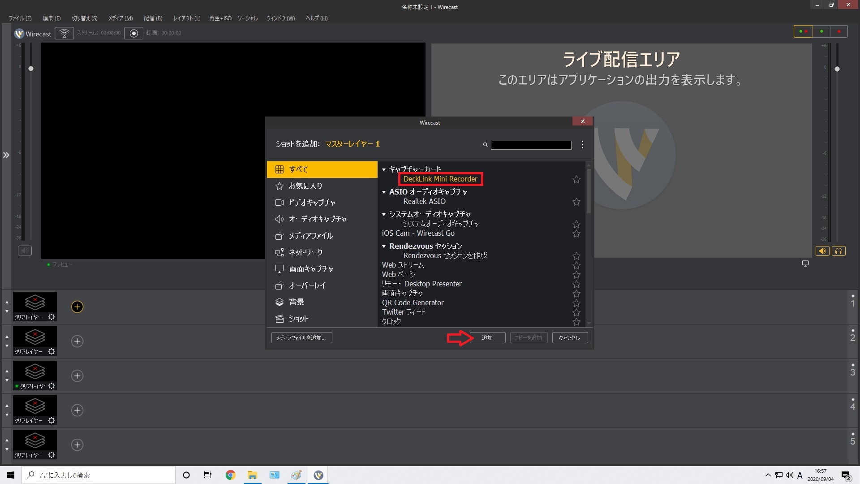Open layer 1 clear layer gear settings

tap(52, 317)
